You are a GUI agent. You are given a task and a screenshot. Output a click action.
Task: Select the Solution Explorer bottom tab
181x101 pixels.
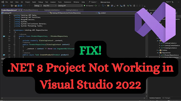point(155,98)
